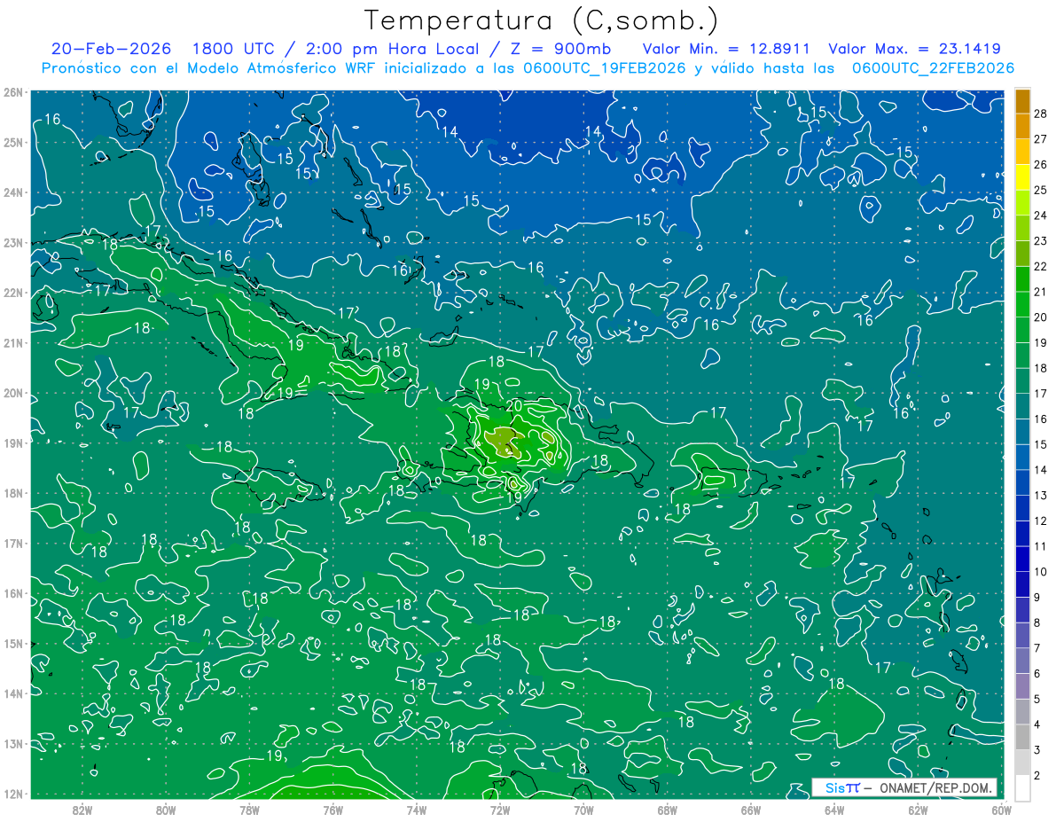
Task: Click the longitude axis label 72W
Action: 500,810
